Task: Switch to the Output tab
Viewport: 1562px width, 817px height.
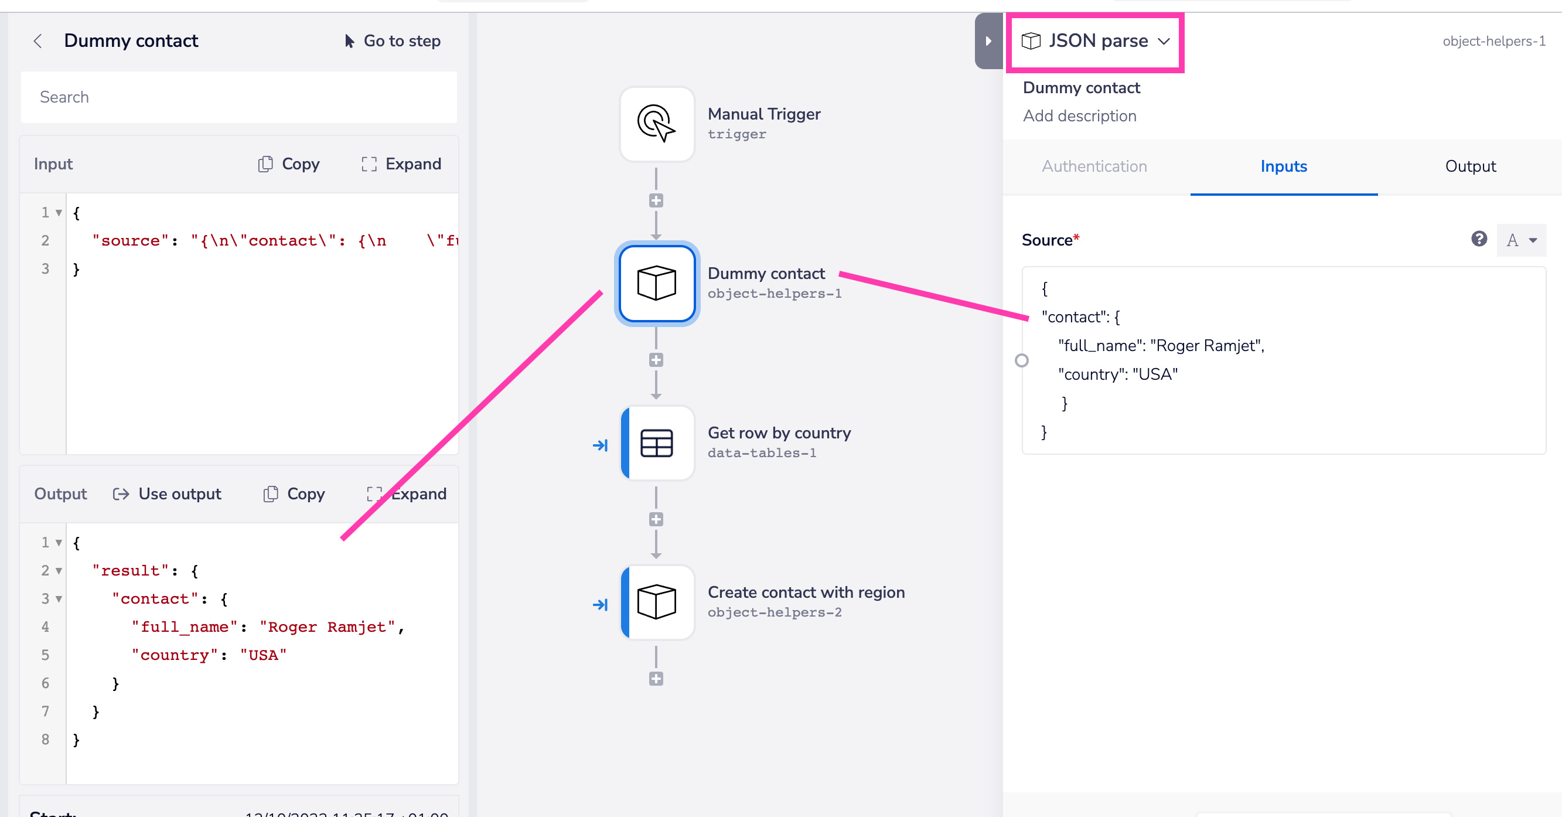Action: click(1470, 166)
